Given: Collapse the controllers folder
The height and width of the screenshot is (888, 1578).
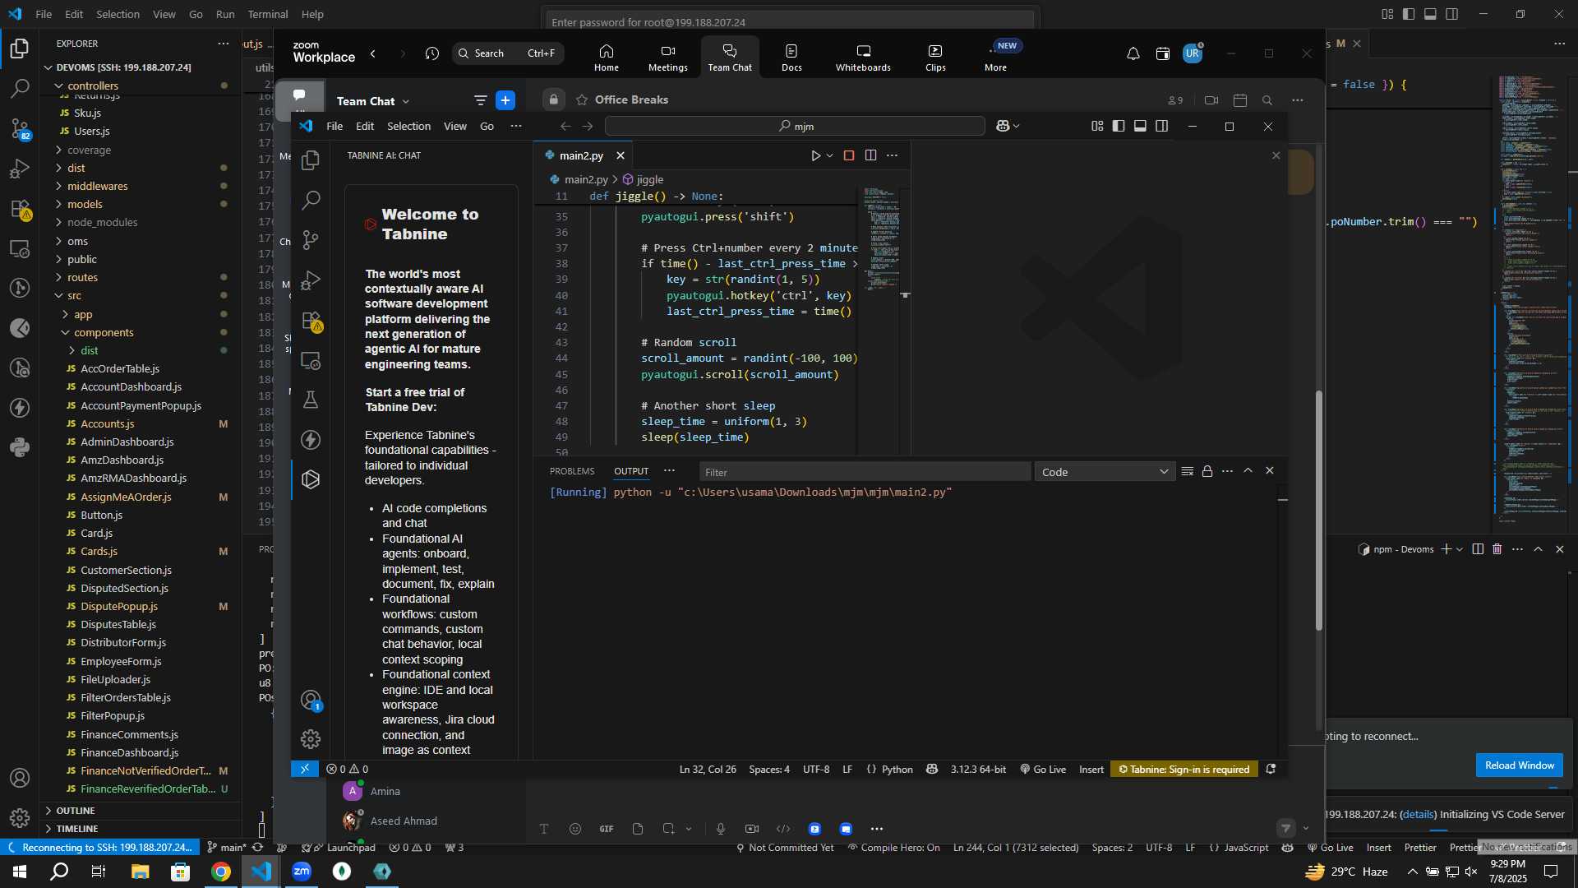Looking at the screenshot, I should [x=93, y=86].
